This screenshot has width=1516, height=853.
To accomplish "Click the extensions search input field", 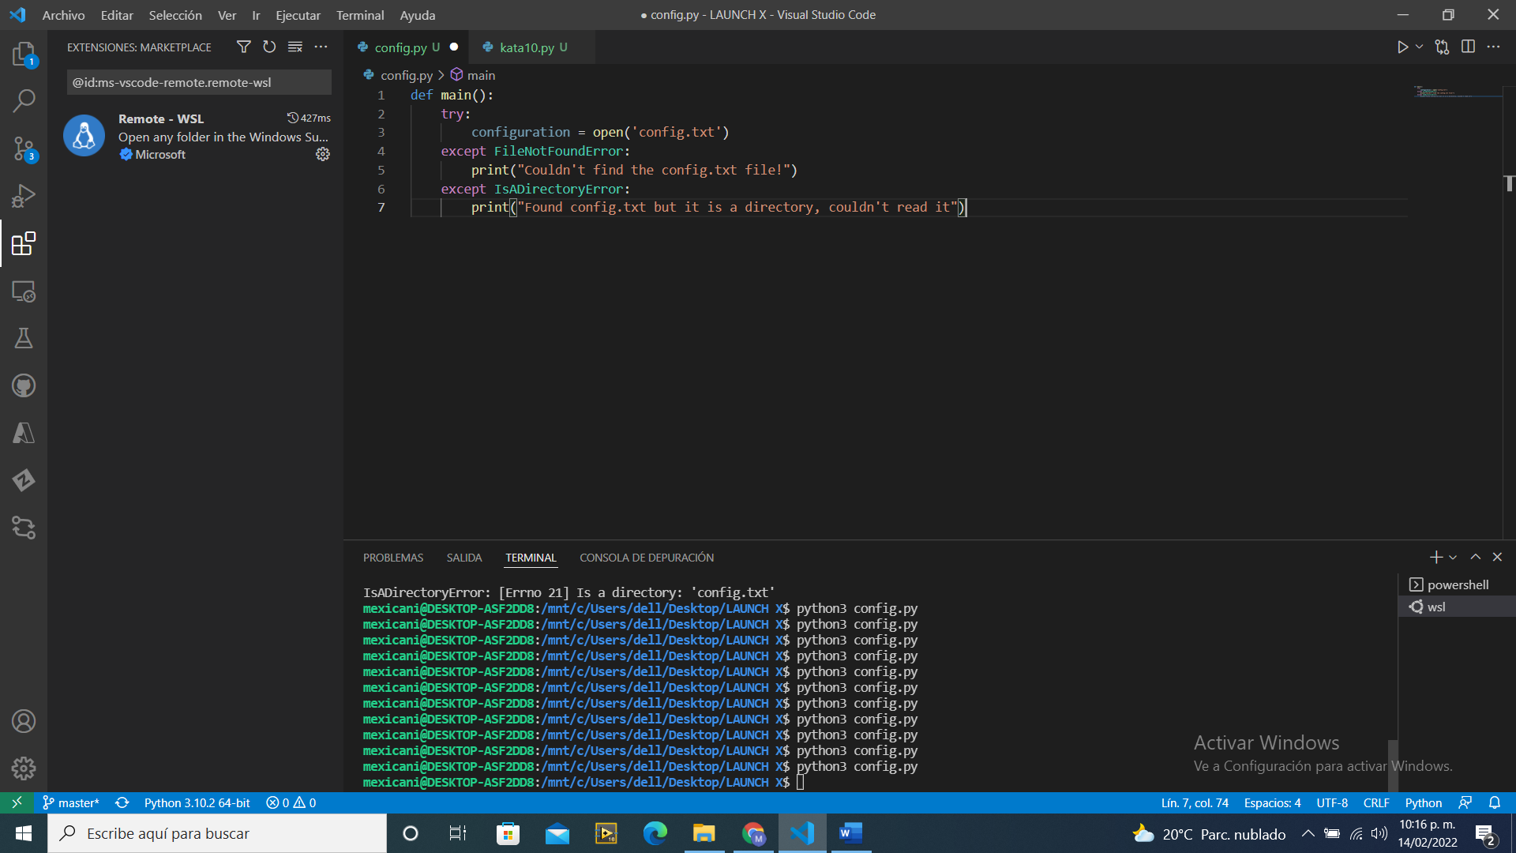I will pyautogui.click(x=199, y=82).
